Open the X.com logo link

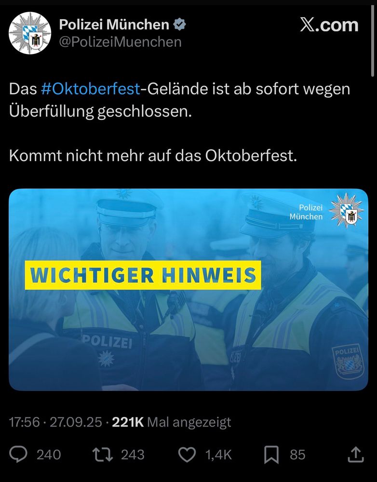coord(329,25)
